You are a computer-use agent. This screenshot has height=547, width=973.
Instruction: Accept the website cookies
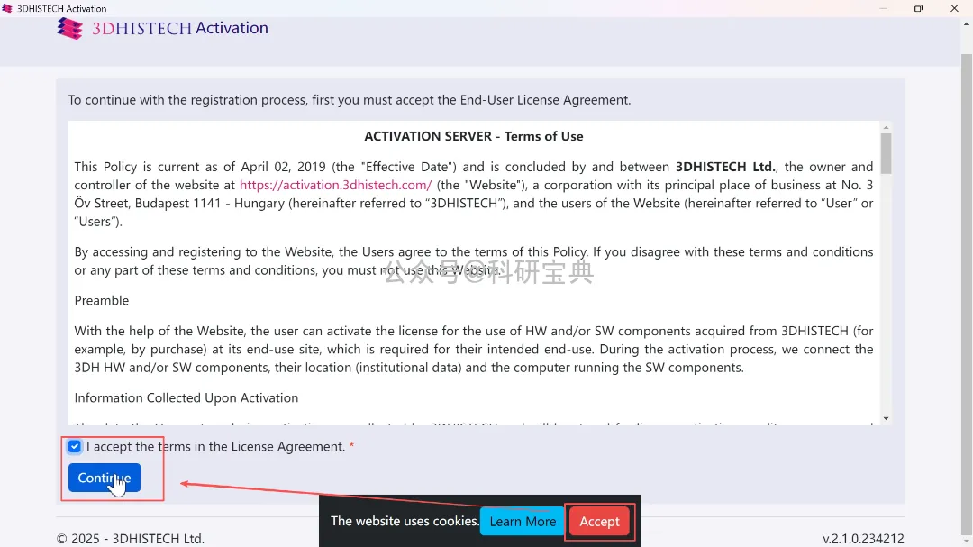coord(599,522)
